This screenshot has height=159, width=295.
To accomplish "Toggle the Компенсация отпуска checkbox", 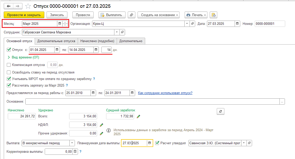I will [x=9, y=65].
